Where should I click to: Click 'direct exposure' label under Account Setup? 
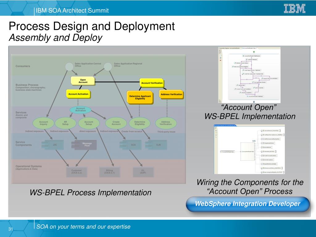[x=87, y=131]
